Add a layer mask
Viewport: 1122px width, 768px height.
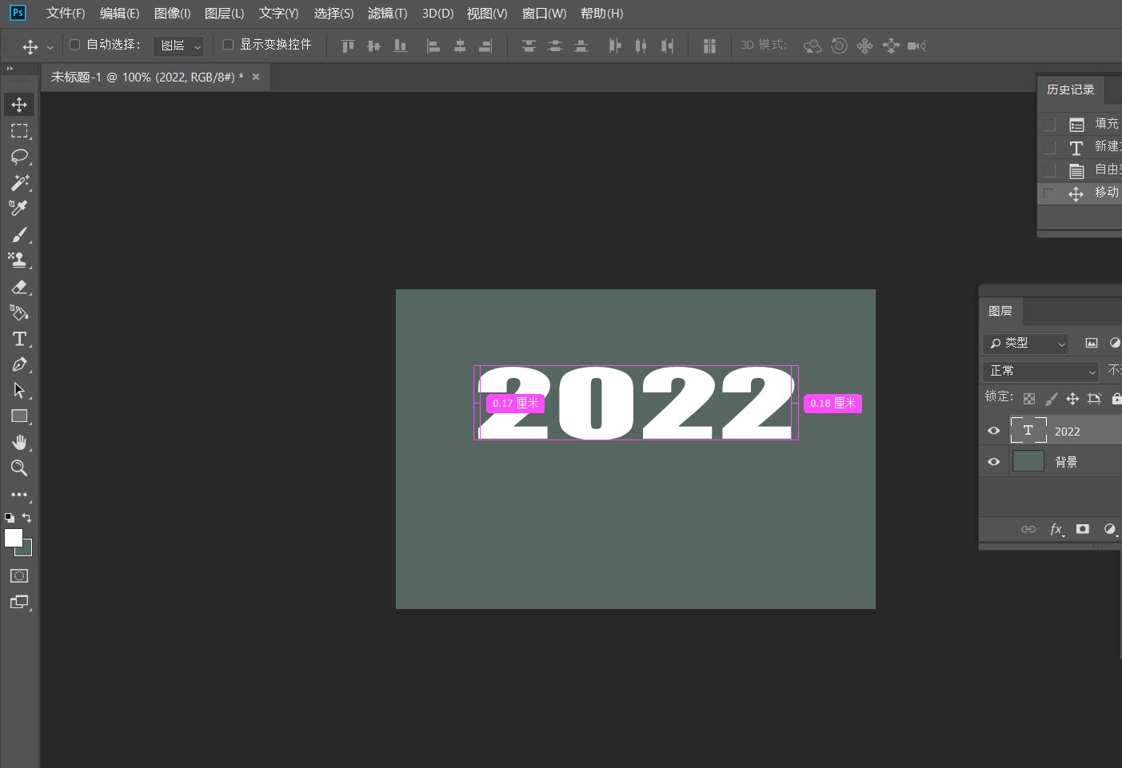coord(1083,529)
